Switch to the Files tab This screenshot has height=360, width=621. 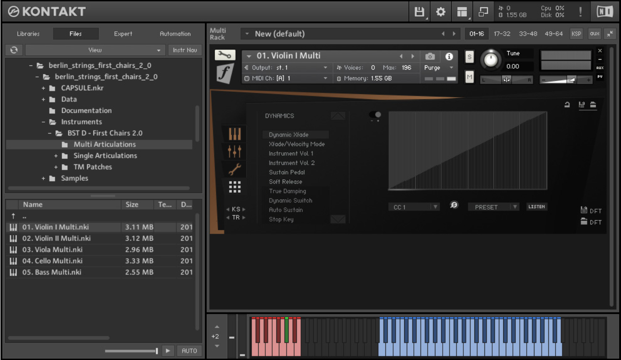pyautogui.click(x=75, y=34)
